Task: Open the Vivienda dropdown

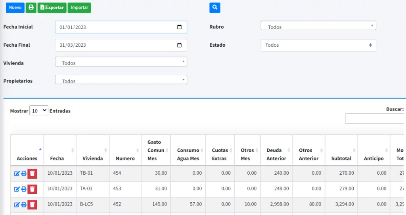Action: (121, 62)
